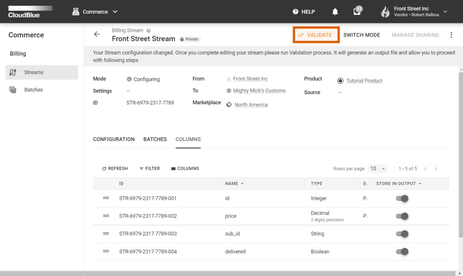The width and height of the screenshot is (463, 276).
Task: Click the 'delivered' column name cell
Action: tap(235, 252)
